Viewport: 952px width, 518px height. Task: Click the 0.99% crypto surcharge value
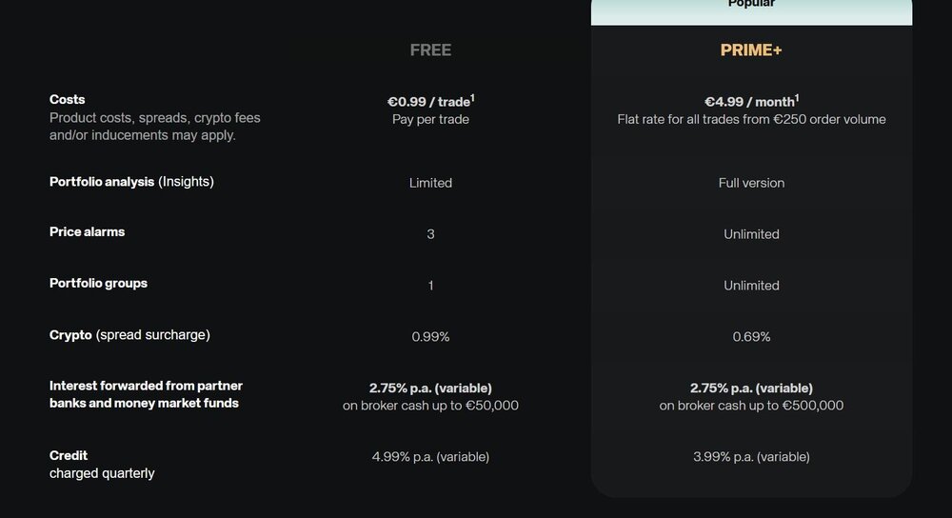430,337
